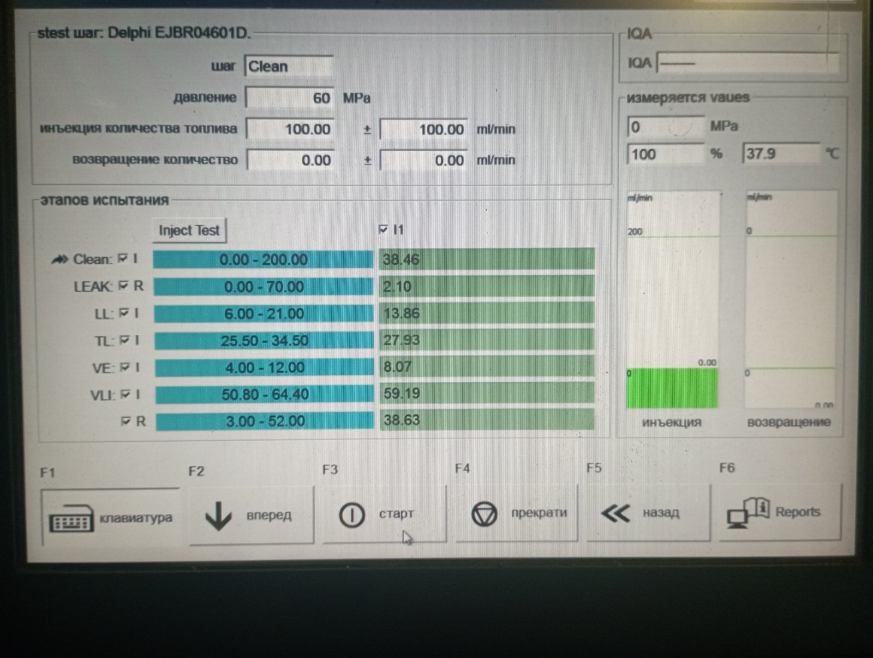Click the Inject Test button
Viewport: 873px width, 658px height.
189,230
